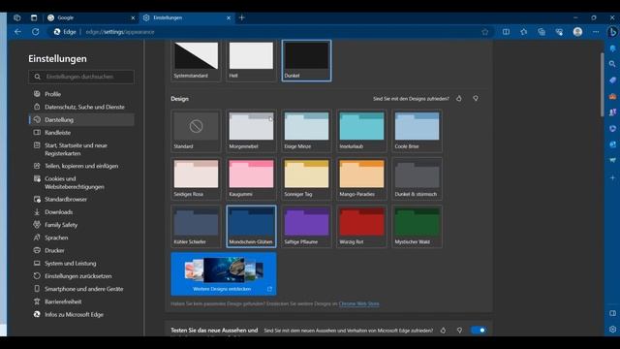
Task: Close the Einstellungen tab
Action: [229, 17]
